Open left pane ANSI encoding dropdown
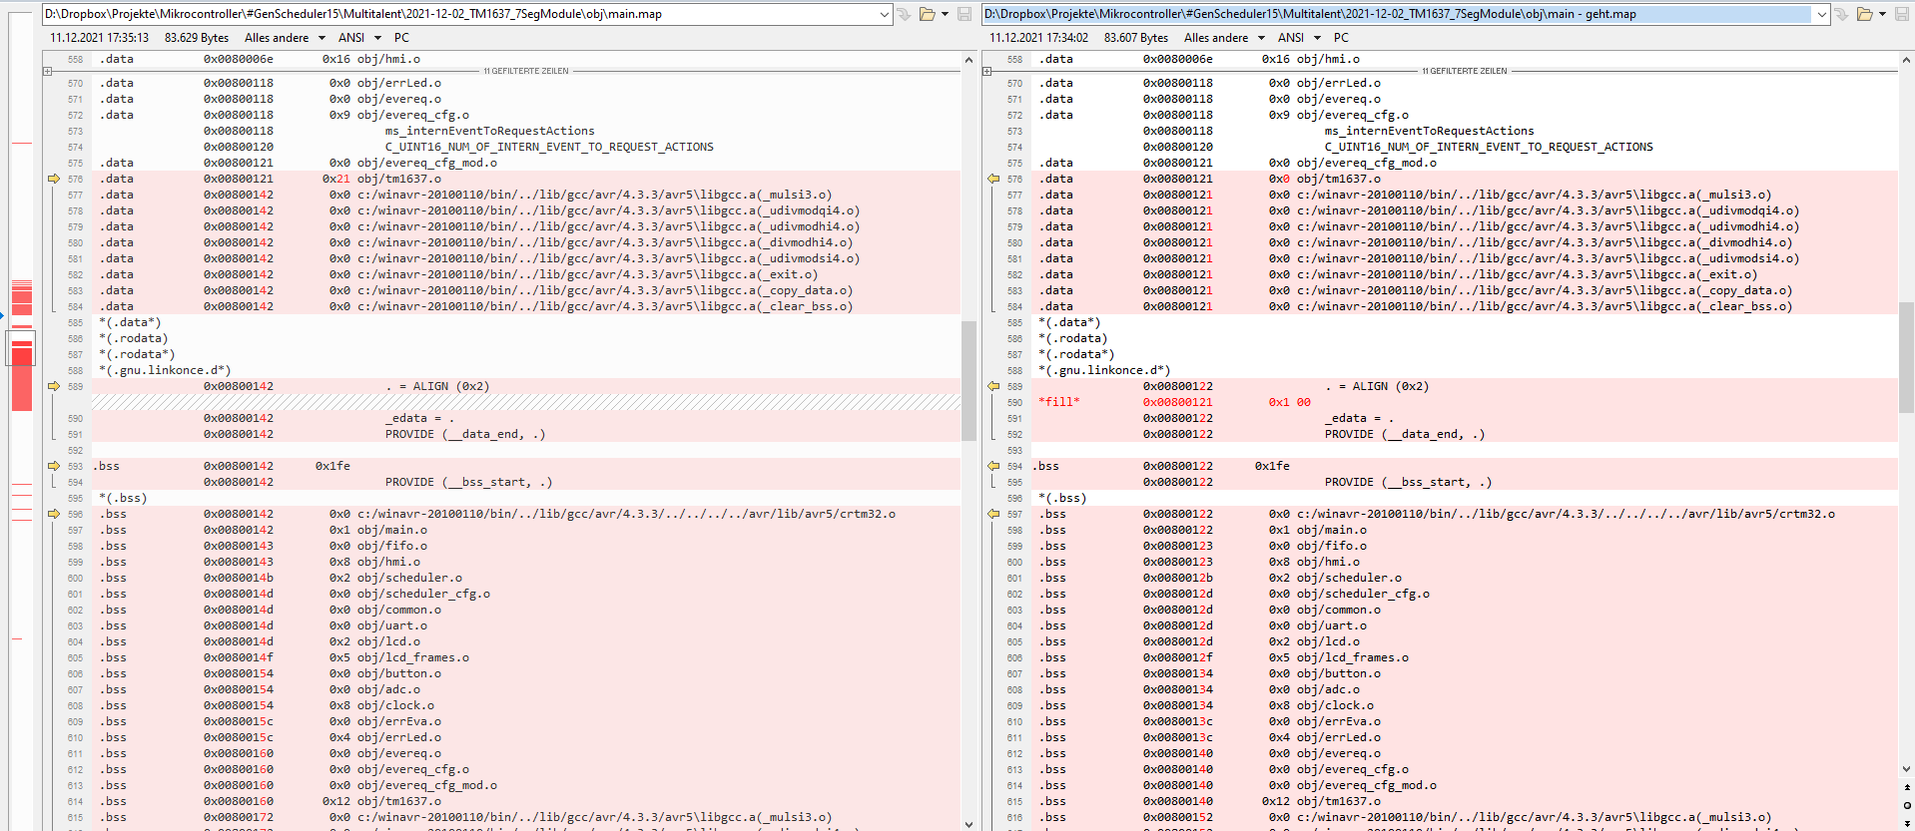1915x831 pixels. (x=359, y=38)
